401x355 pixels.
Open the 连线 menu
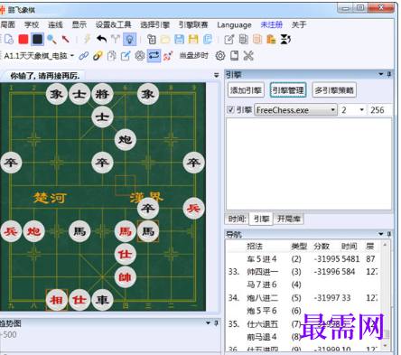pos(55,24)
